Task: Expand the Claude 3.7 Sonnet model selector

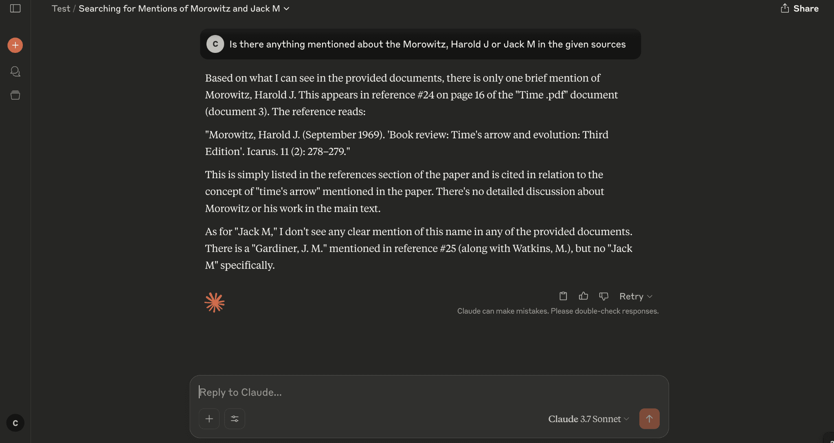Action: [x=588, y=419]
